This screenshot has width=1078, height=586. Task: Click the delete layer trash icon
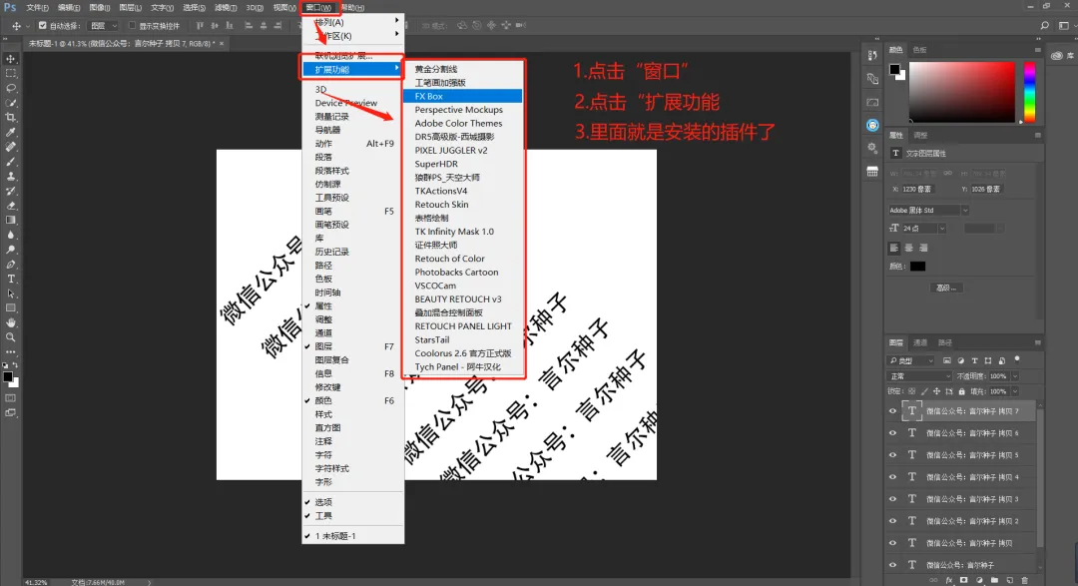[1024, 580]
